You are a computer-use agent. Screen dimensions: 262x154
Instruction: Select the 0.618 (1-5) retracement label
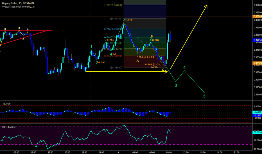tap(146, 57)
